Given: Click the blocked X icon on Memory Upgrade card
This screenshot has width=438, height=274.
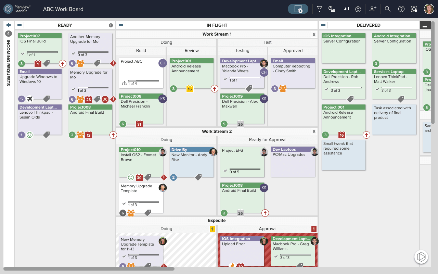Looking at the screenshot, I should coord(105,99).
